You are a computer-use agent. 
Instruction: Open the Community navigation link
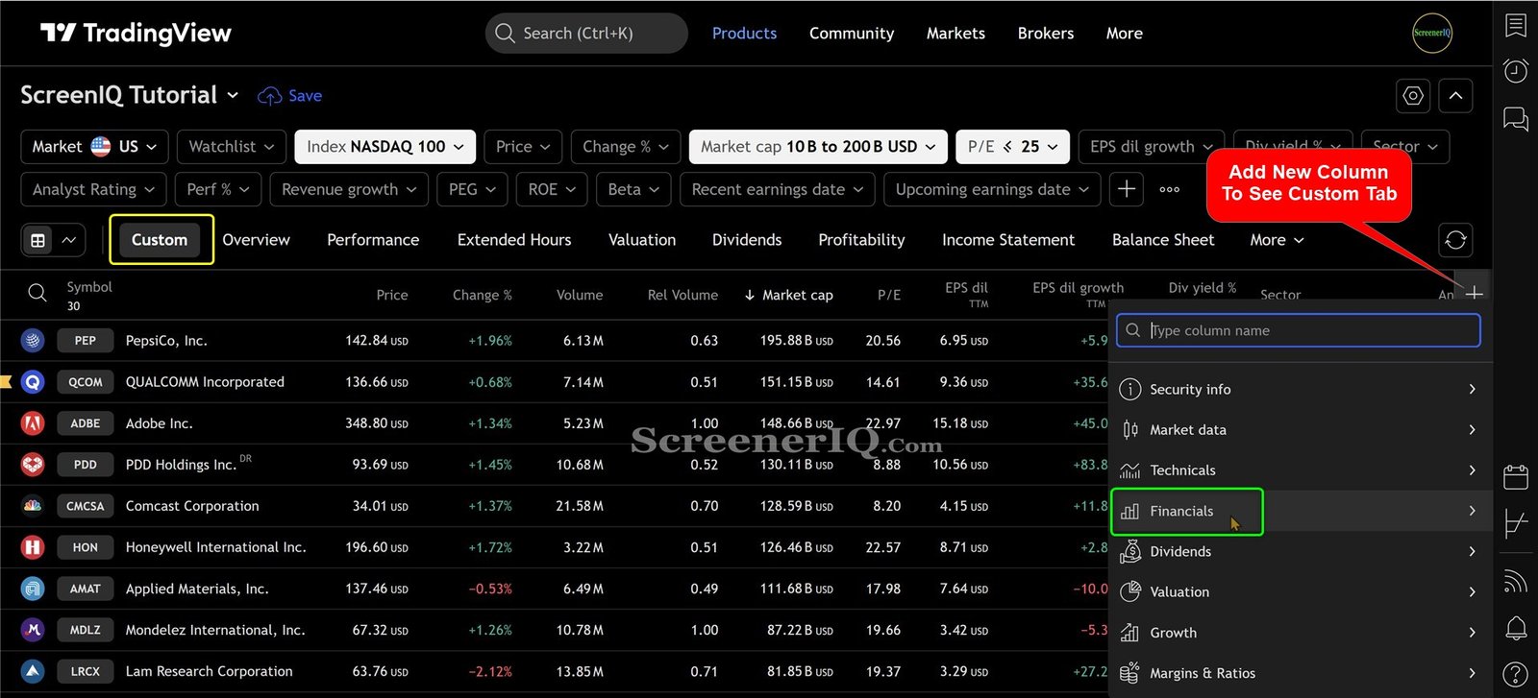coord(852,34)
